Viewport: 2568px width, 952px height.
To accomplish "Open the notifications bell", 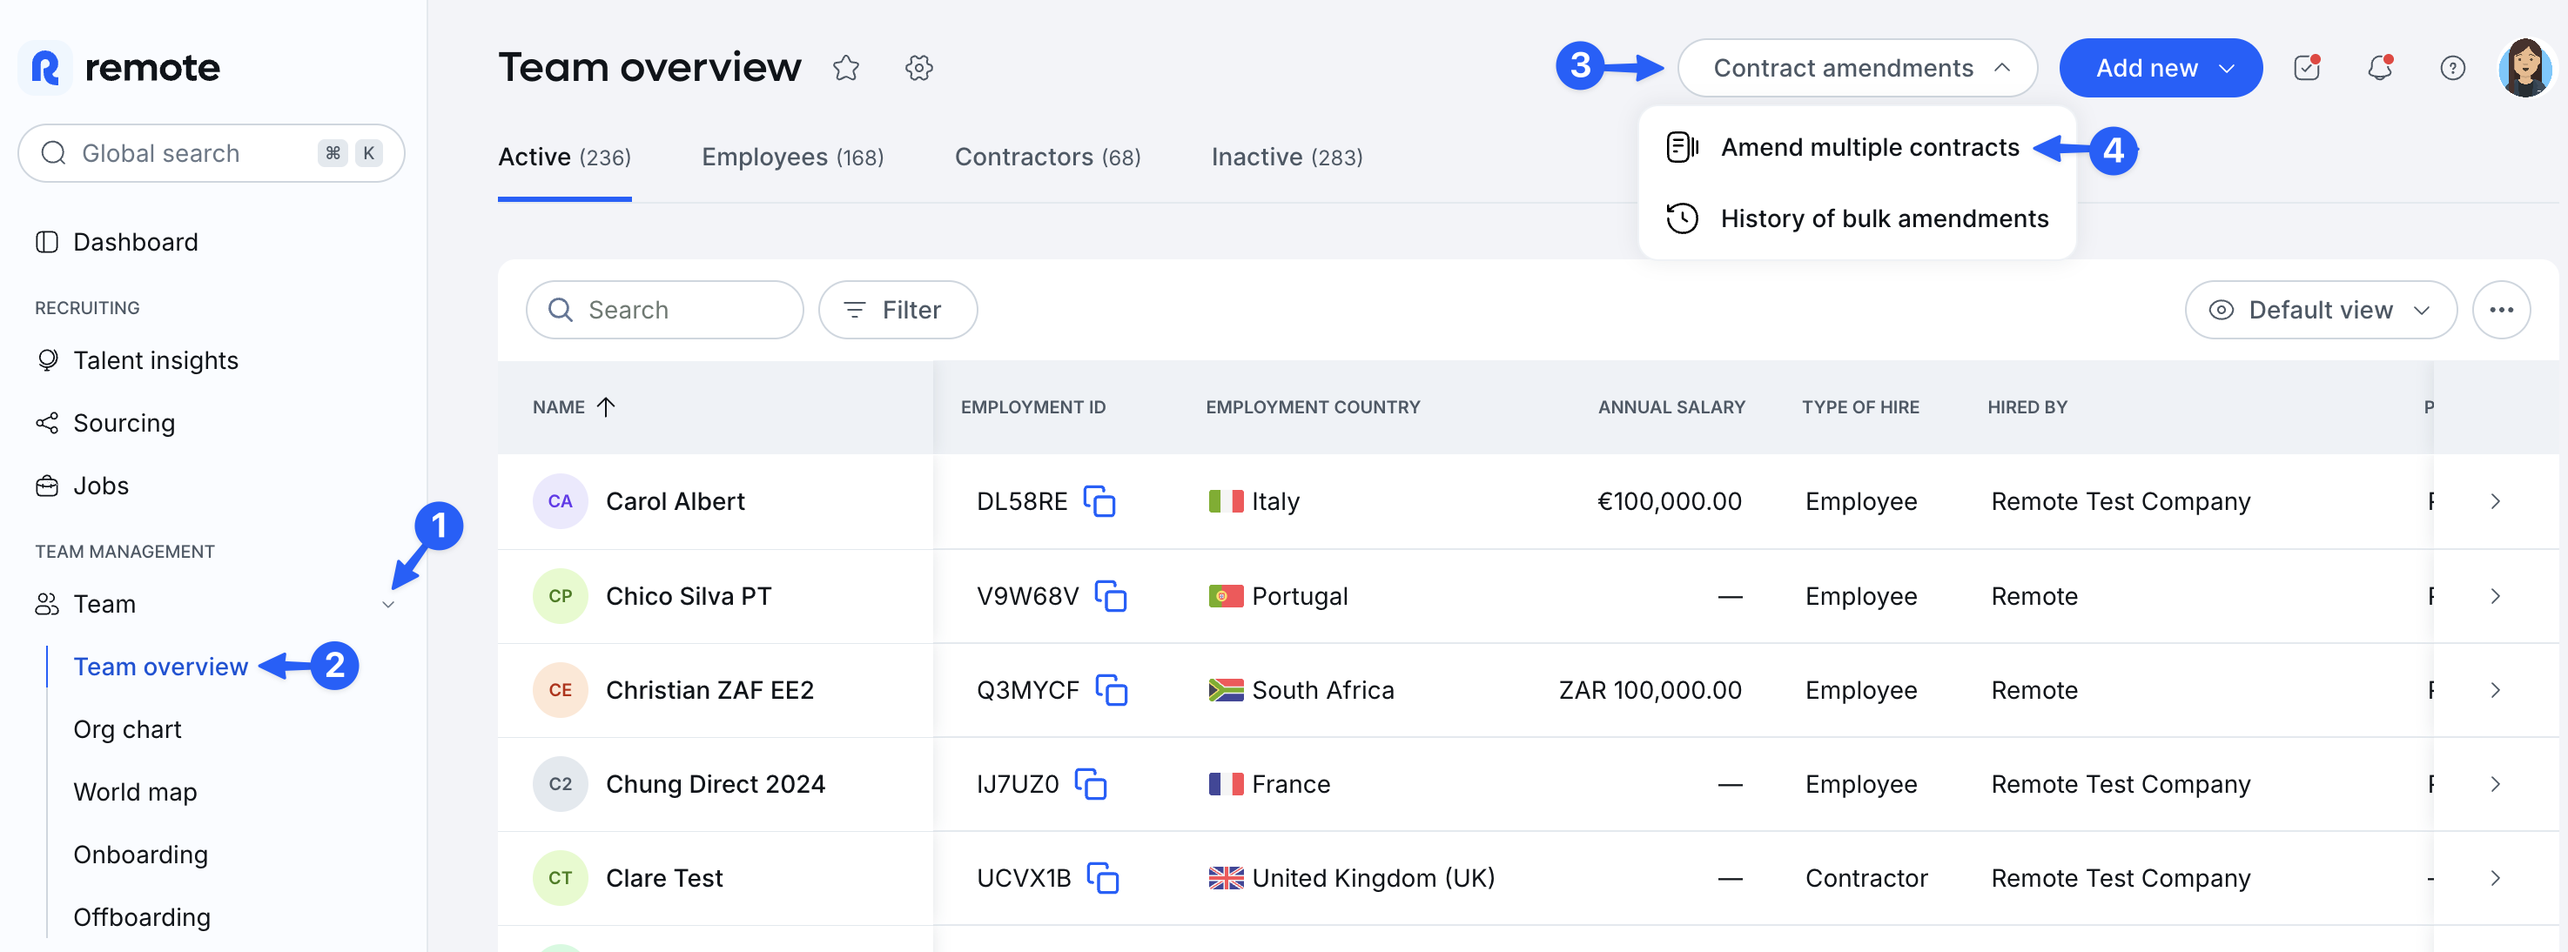I will click(x=2380, y=67).
